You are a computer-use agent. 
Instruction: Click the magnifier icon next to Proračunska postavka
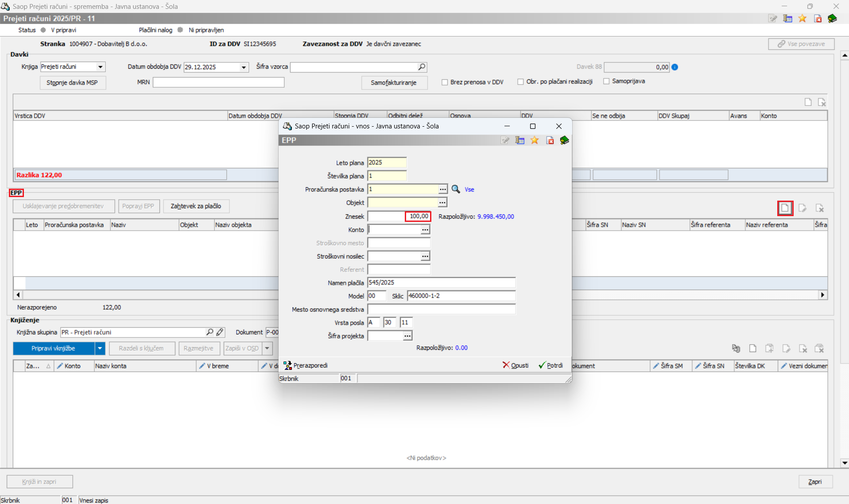tap(455, 189)
